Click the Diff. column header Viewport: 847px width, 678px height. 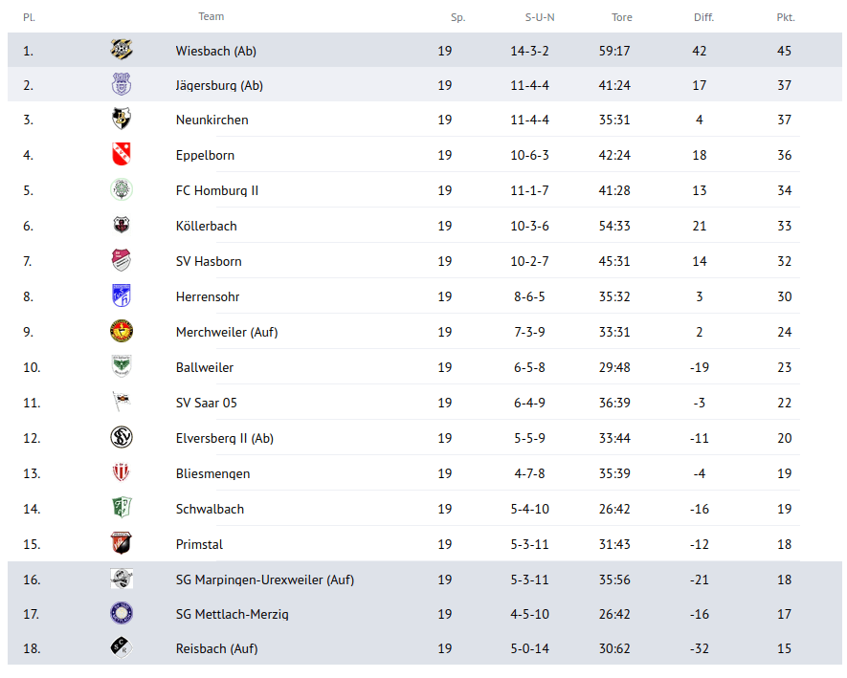703,17
